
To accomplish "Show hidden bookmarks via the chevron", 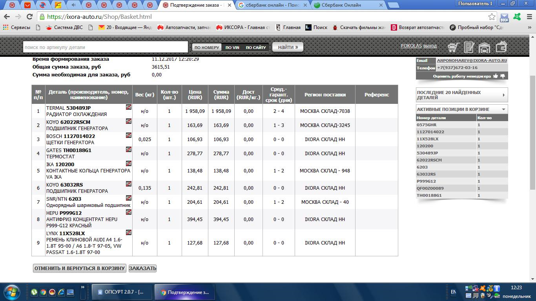I will click(x=529, y=27).
